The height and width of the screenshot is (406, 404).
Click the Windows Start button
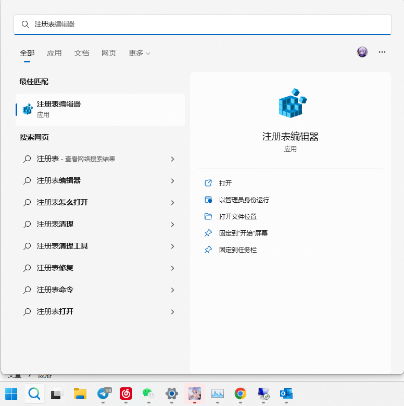[x=11, y=394]
